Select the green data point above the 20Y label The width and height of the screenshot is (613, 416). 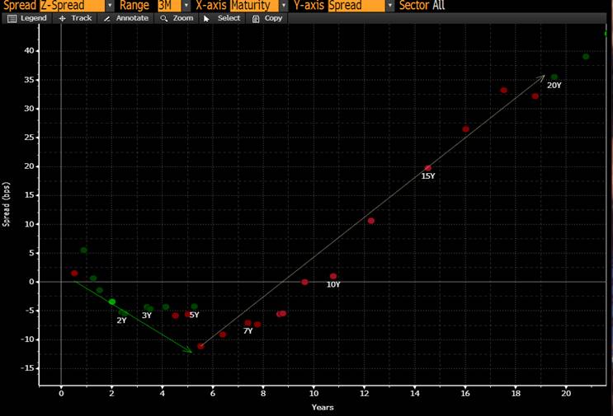pos(554,77)
